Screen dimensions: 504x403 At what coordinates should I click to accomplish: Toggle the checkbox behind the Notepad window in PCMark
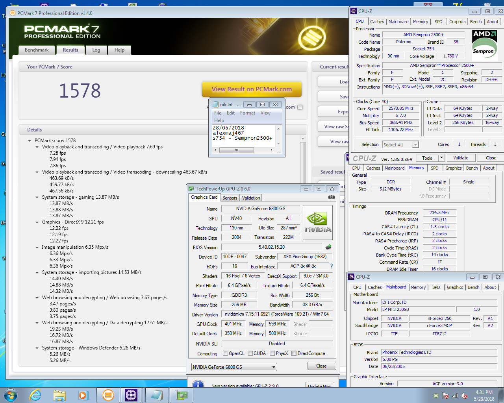pos(300,107)
